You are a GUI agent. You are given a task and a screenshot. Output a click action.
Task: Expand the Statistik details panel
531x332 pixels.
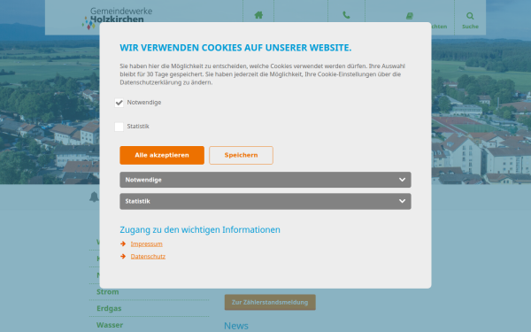pos(265,201)
